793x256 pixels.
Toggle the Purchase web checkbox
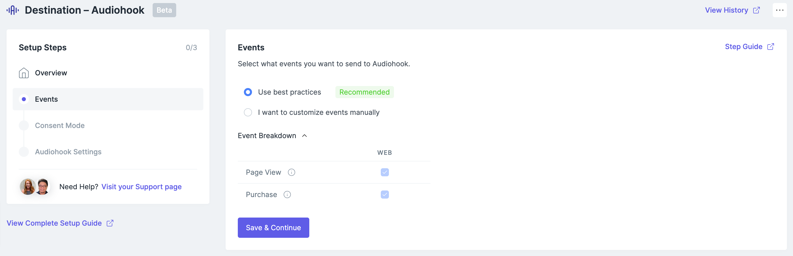385,195
